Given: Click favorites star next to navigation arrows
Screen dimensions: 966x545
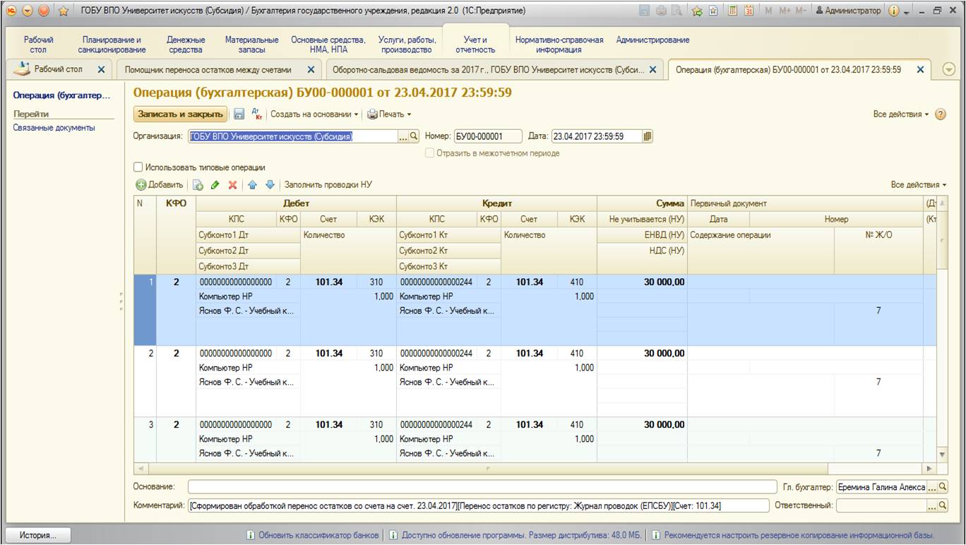Looking at the screenshot, I should (x=64, y=11).
